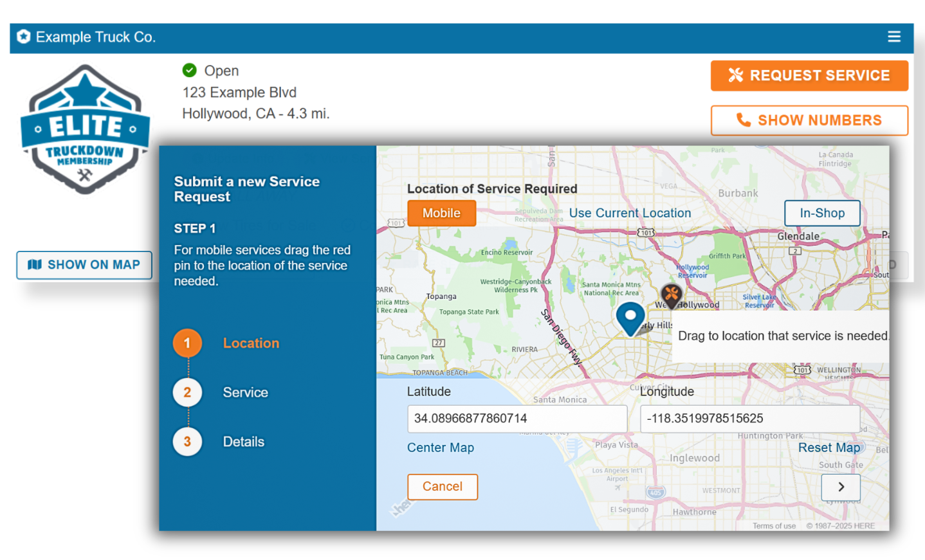This screenshot has width=925, height=560.
Task: Click the Use Current Location link
Action: click(x=630, y=213)
